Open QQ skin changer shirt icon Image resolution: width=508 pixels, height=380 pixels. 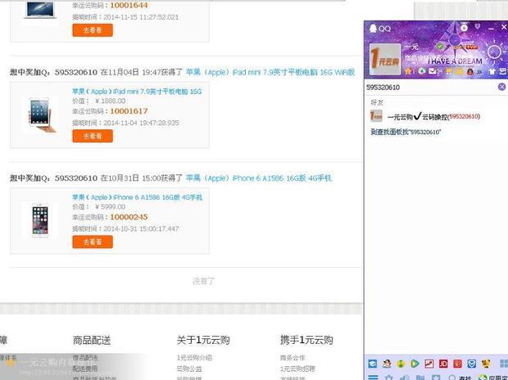[492, 71]
